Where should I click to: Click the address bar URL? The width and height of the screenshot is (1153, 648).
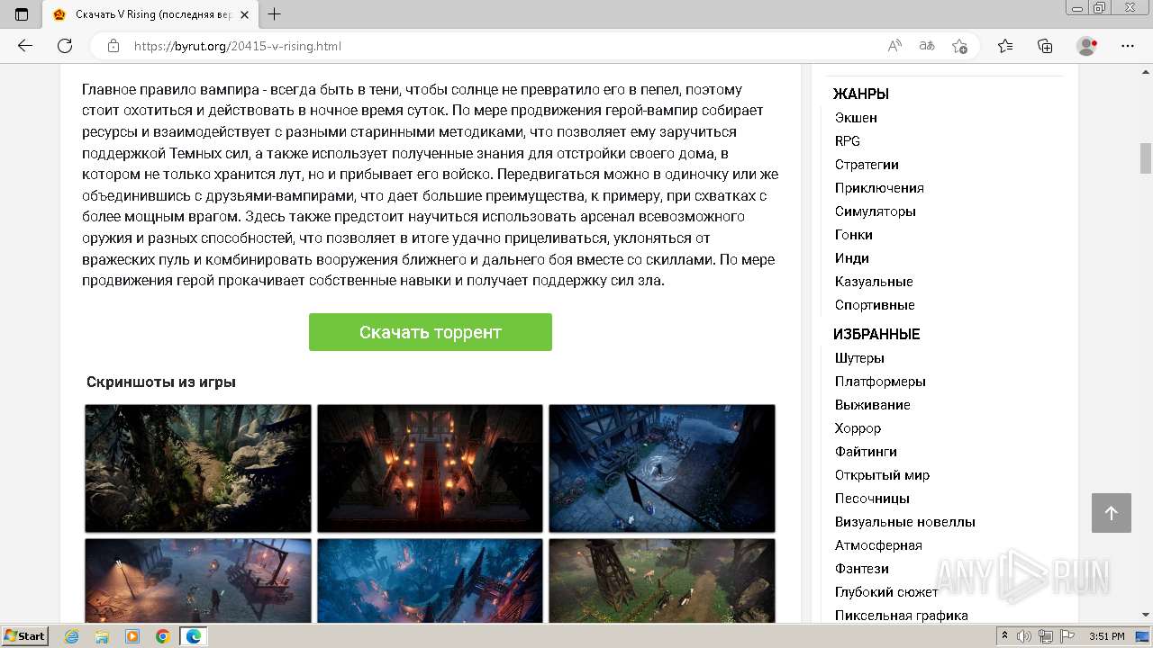[x=238, y=46]
